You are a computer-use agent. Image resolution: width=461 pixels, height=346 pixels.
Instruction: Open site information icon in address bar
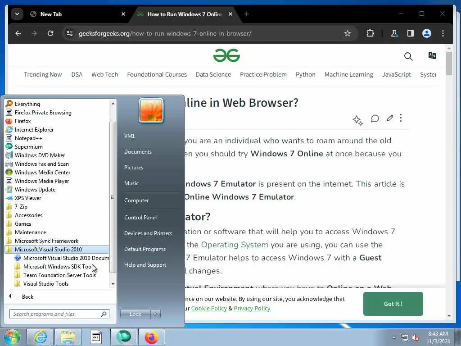[70, 33]
